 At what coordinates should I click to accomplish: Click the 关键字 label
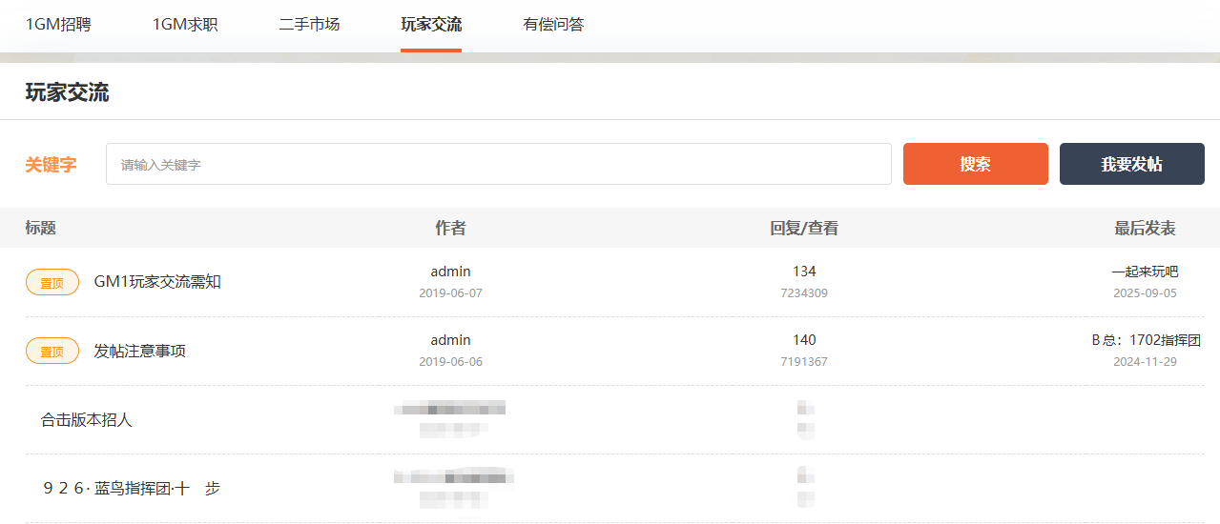(x=52, y=165)
